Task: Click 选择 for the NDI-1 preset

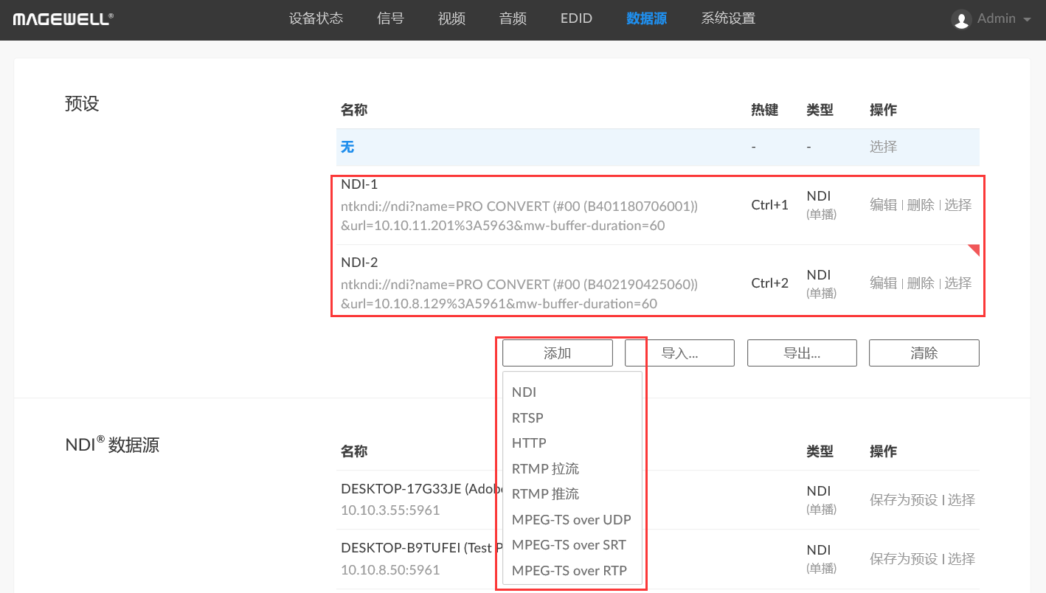Action: click(958, 205)
